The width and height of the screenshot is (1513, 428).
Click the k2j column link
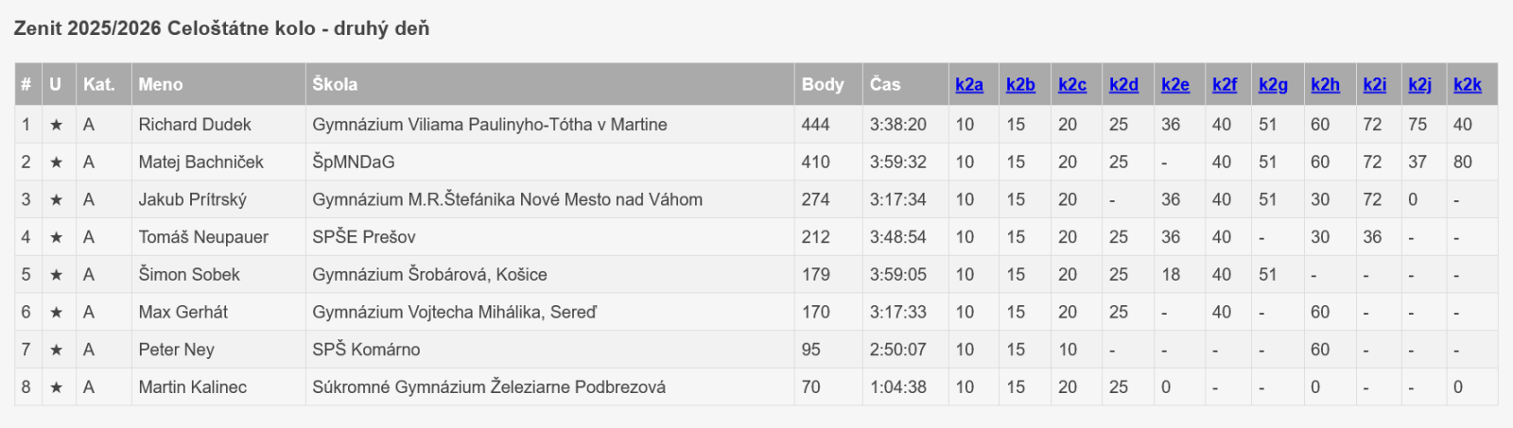tap(1419, 85)
